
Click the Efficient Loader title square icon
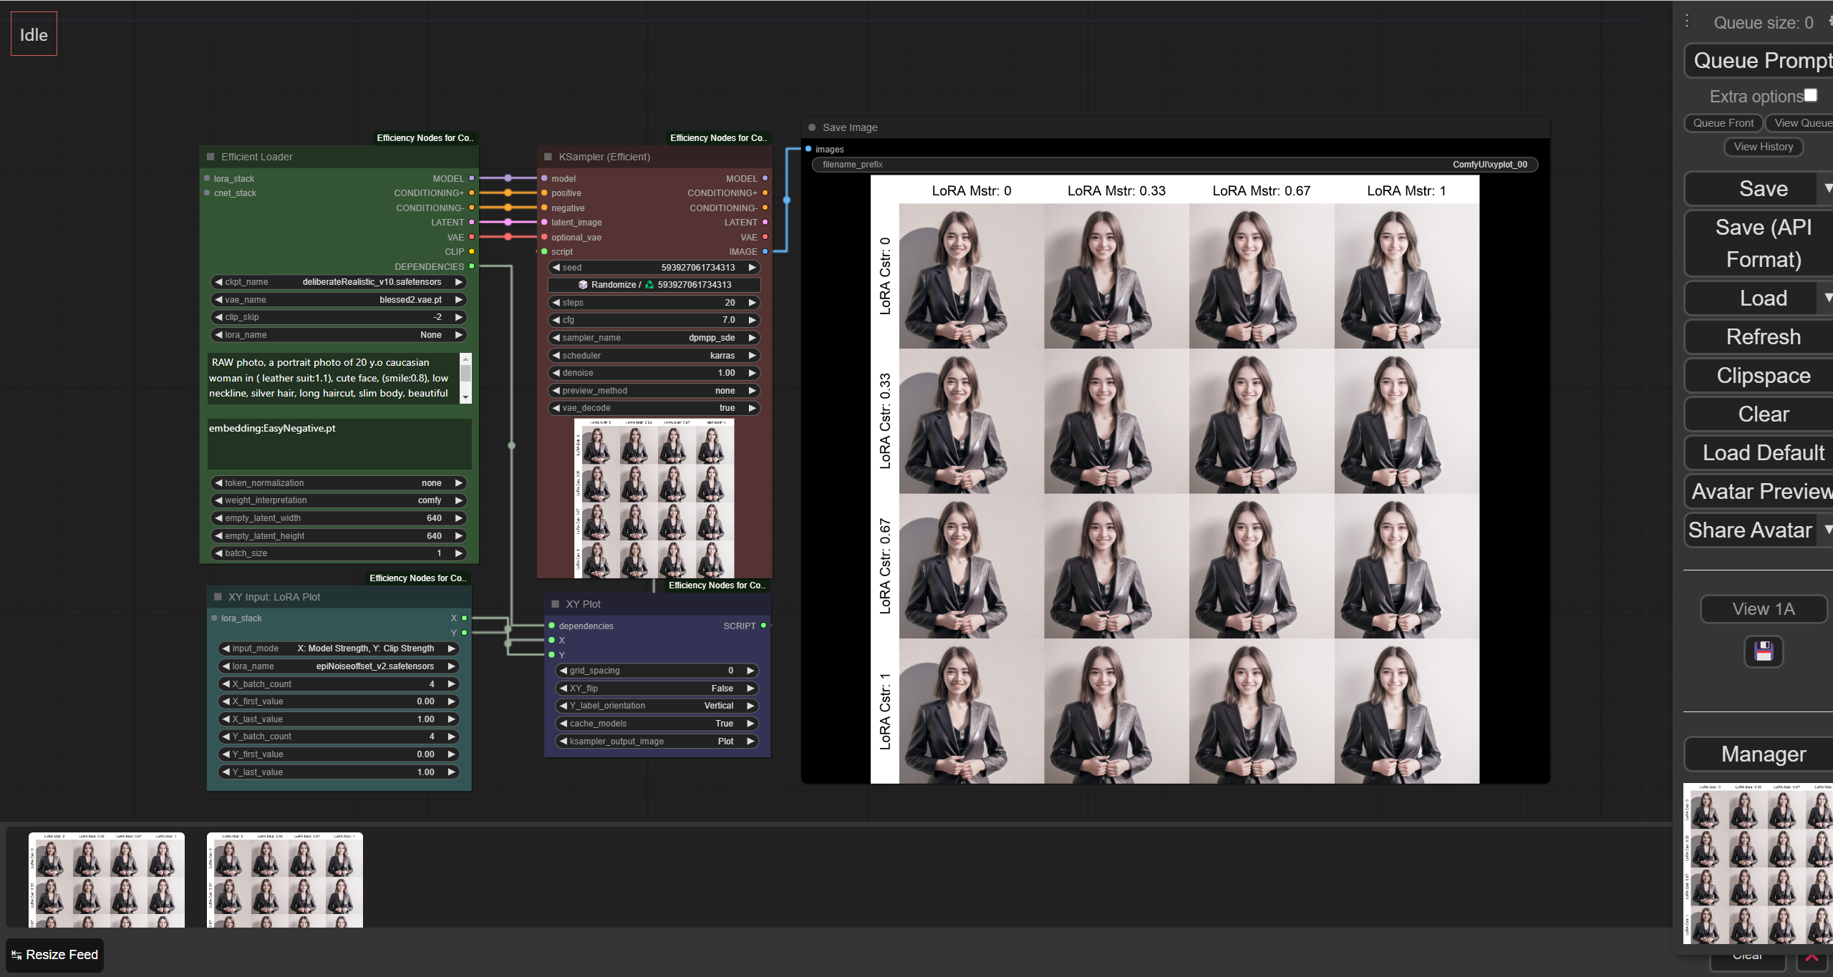click(211, 157)
